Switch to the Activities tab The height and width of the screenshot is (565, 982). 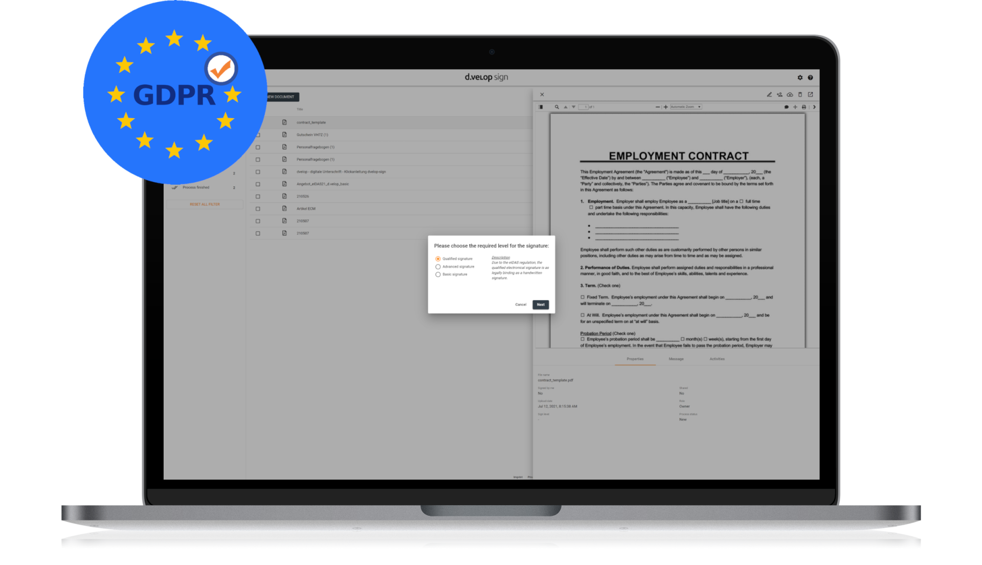(717, 359)
